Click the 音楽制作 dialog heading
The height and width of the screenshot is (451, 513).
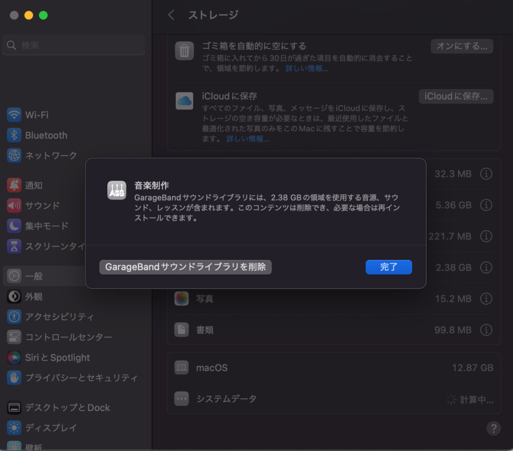(151, 185)
